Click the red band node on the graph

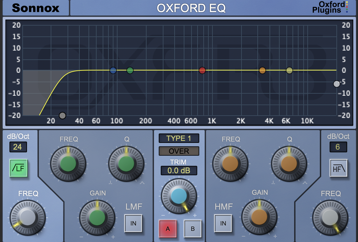202,70
